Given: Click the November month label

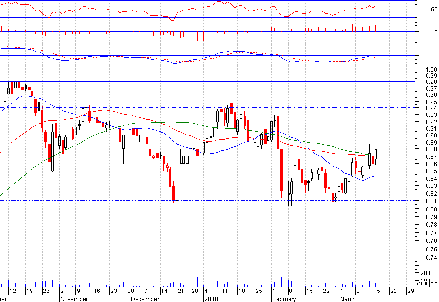Looking at the screenshot, I should click(74, 299).
